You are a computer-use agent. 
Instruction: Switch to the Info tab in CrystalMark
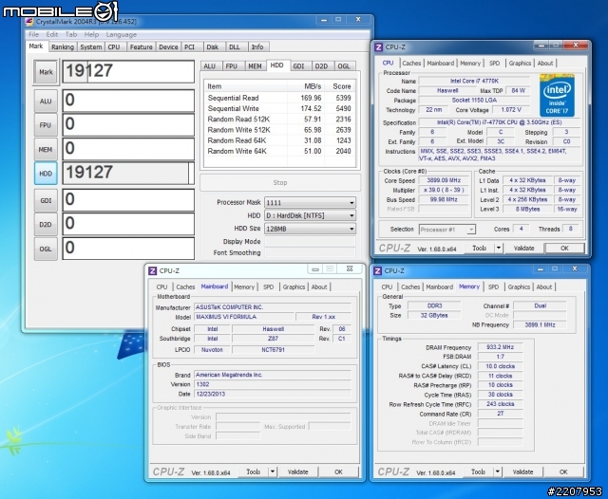tap(257, 46)
